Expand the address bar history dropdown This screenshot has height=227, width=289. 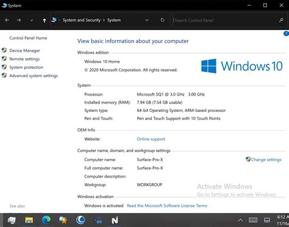[147, 20]
